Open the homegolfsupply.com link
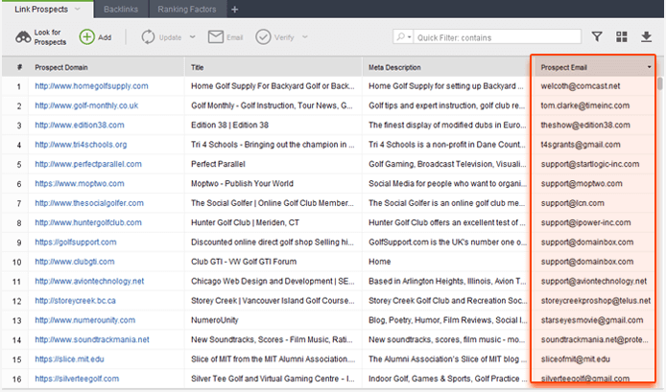 [91, 86]
